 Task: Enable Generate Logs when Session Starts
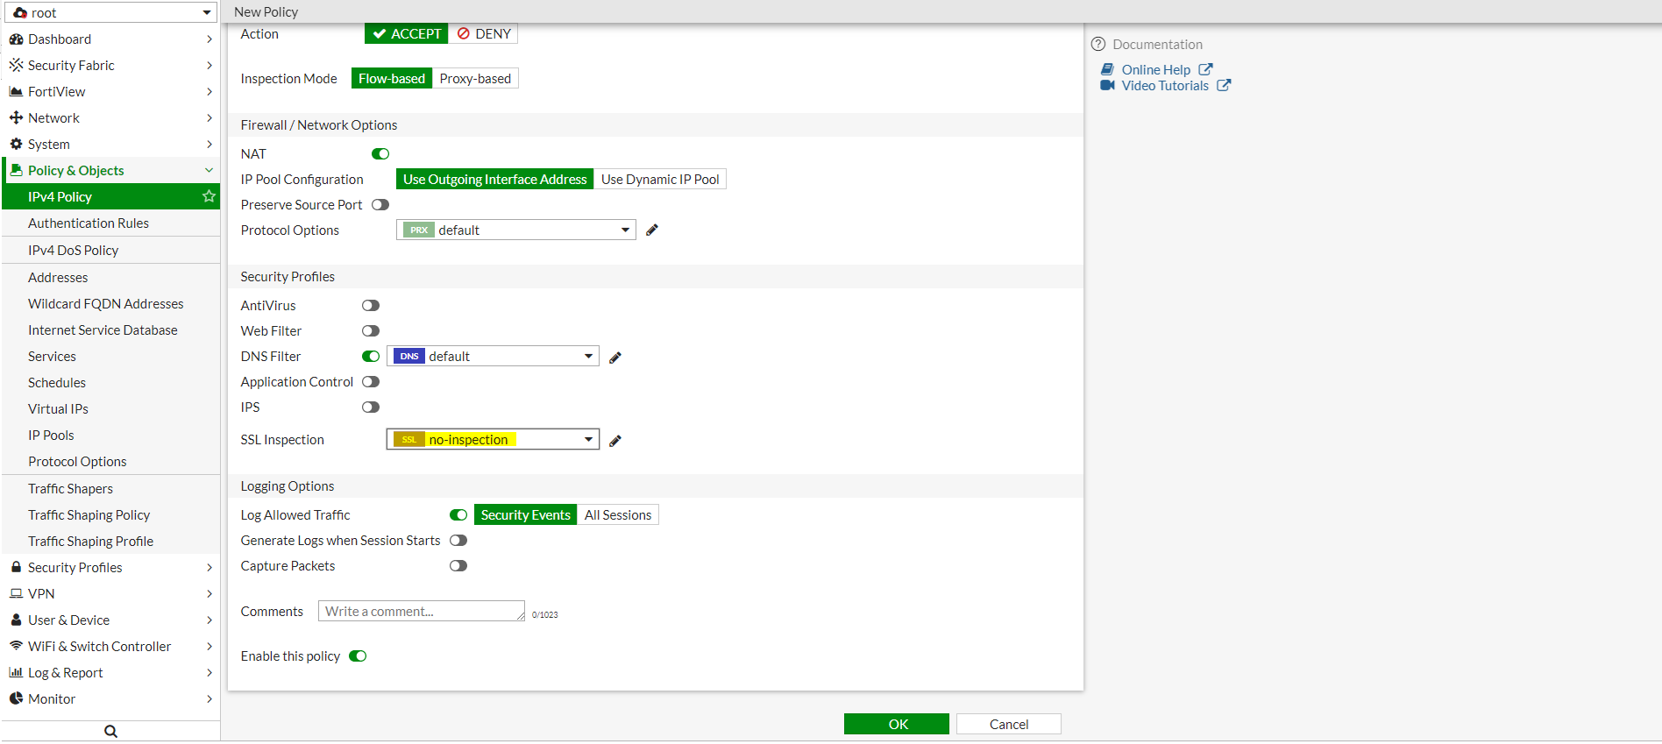click(x=458, y=541)
